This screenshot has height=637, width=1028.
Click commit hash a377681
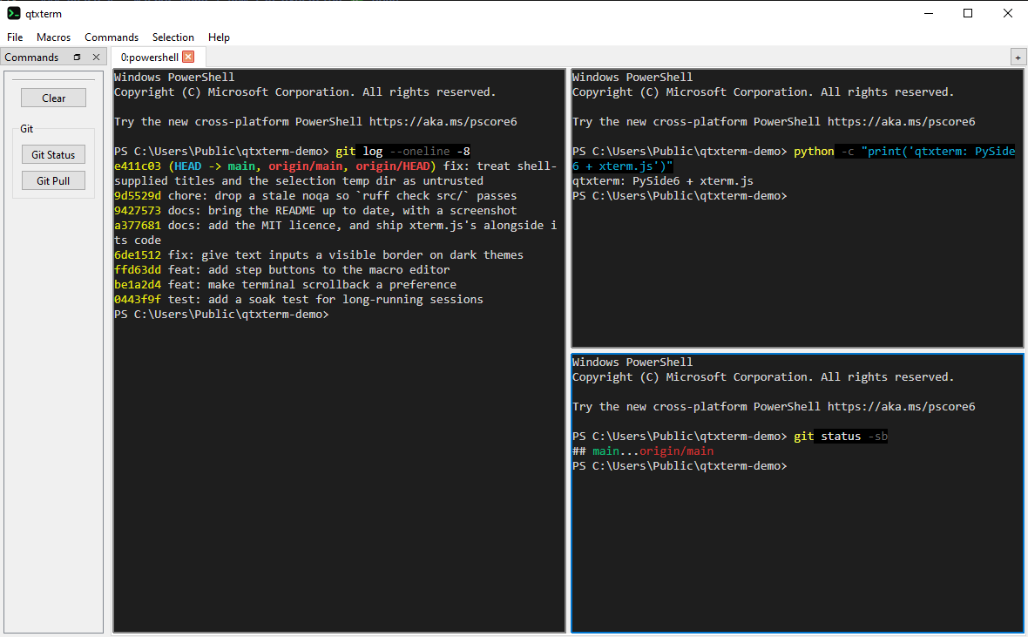(138, 225)
